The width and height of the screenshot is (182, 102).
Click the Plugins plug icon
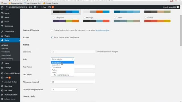coord(2,36)
